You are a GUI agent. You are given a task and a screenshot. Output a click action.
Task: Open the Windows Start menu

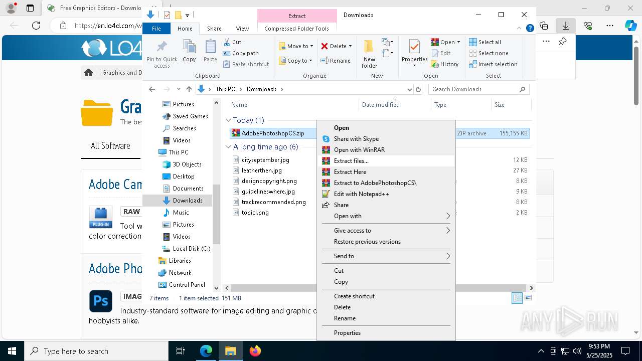pyautogui.click(x=12, y=351)
